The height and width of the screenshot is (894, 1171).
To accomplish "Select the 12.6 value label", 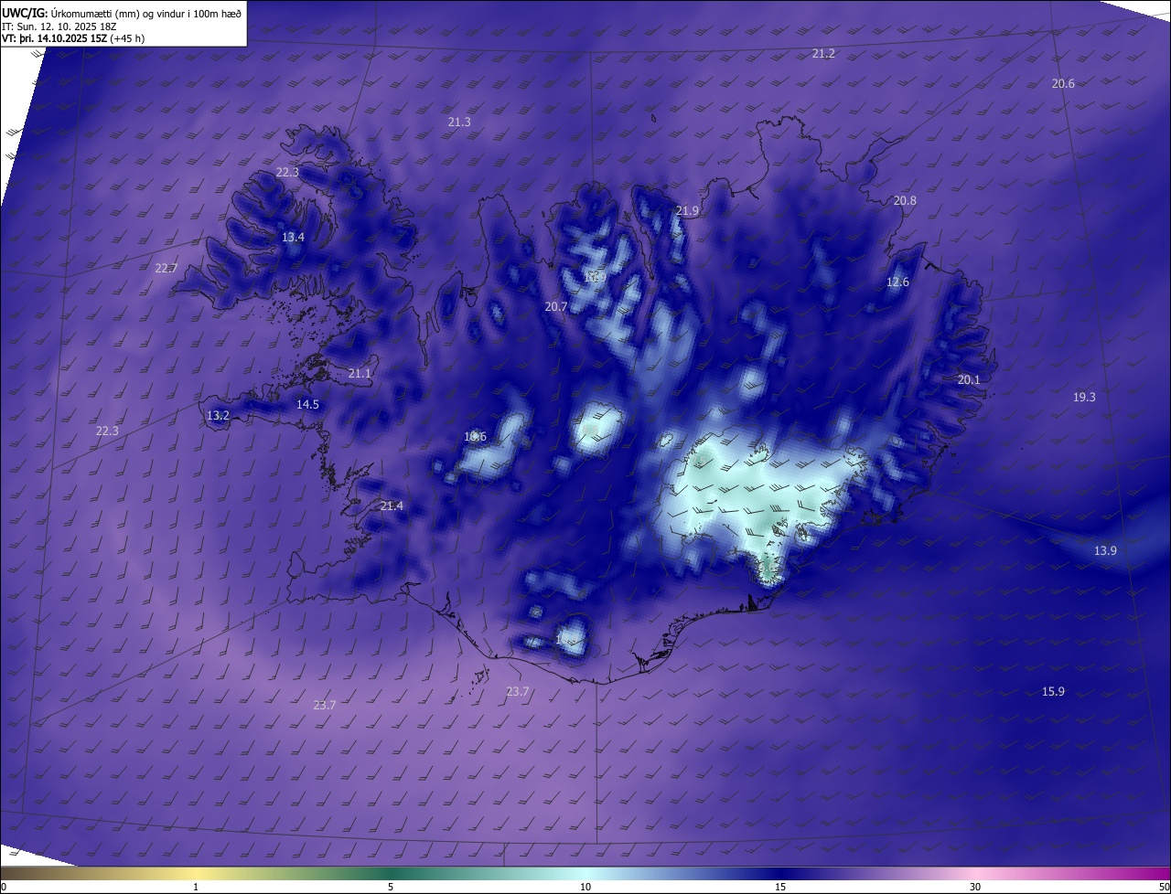I will [897, 282].
